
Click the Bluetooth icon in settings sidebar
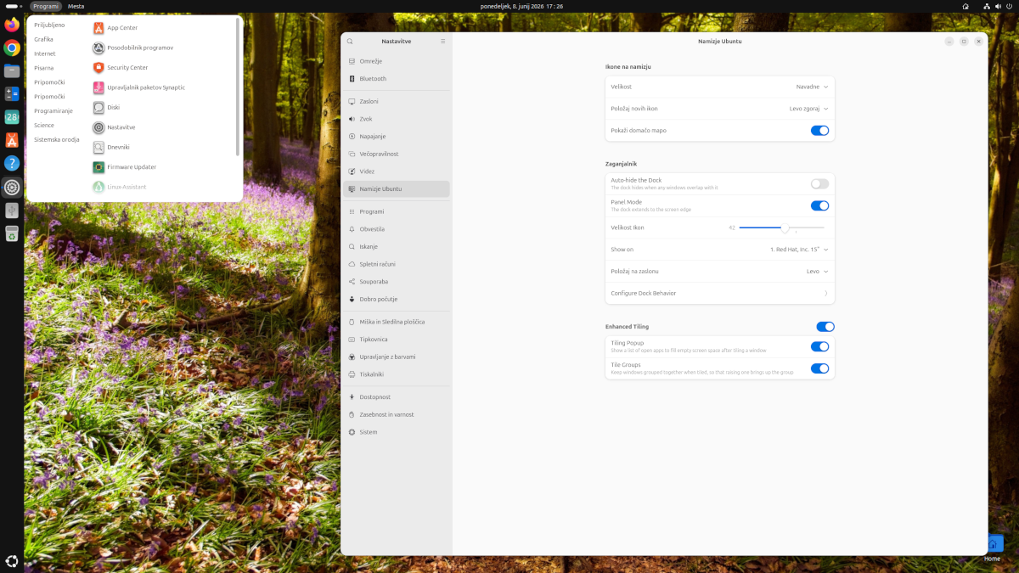[x=352, y=79]
